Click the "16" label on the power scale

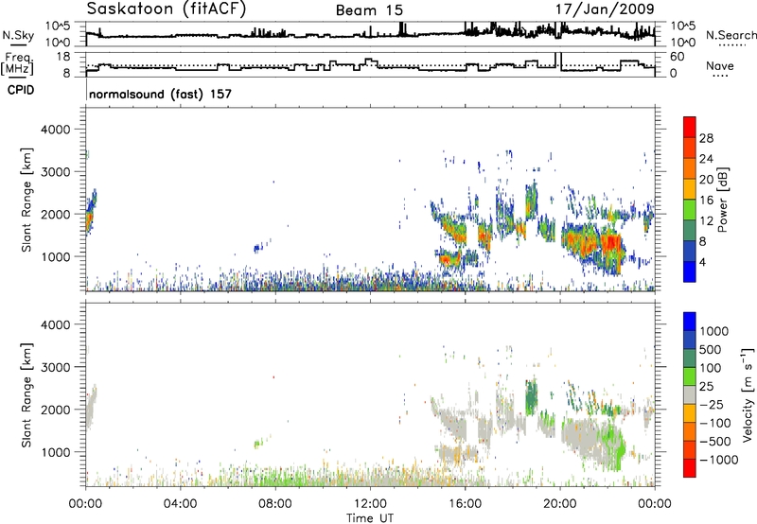click(706, 201)
